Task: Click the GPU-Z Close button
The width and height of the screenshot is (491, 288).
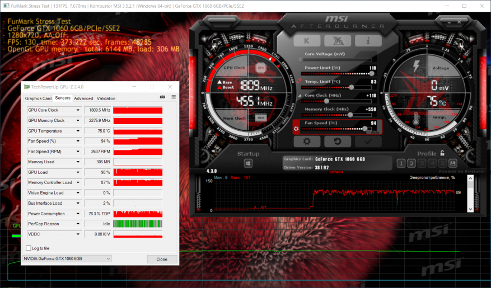Action: 162,259
